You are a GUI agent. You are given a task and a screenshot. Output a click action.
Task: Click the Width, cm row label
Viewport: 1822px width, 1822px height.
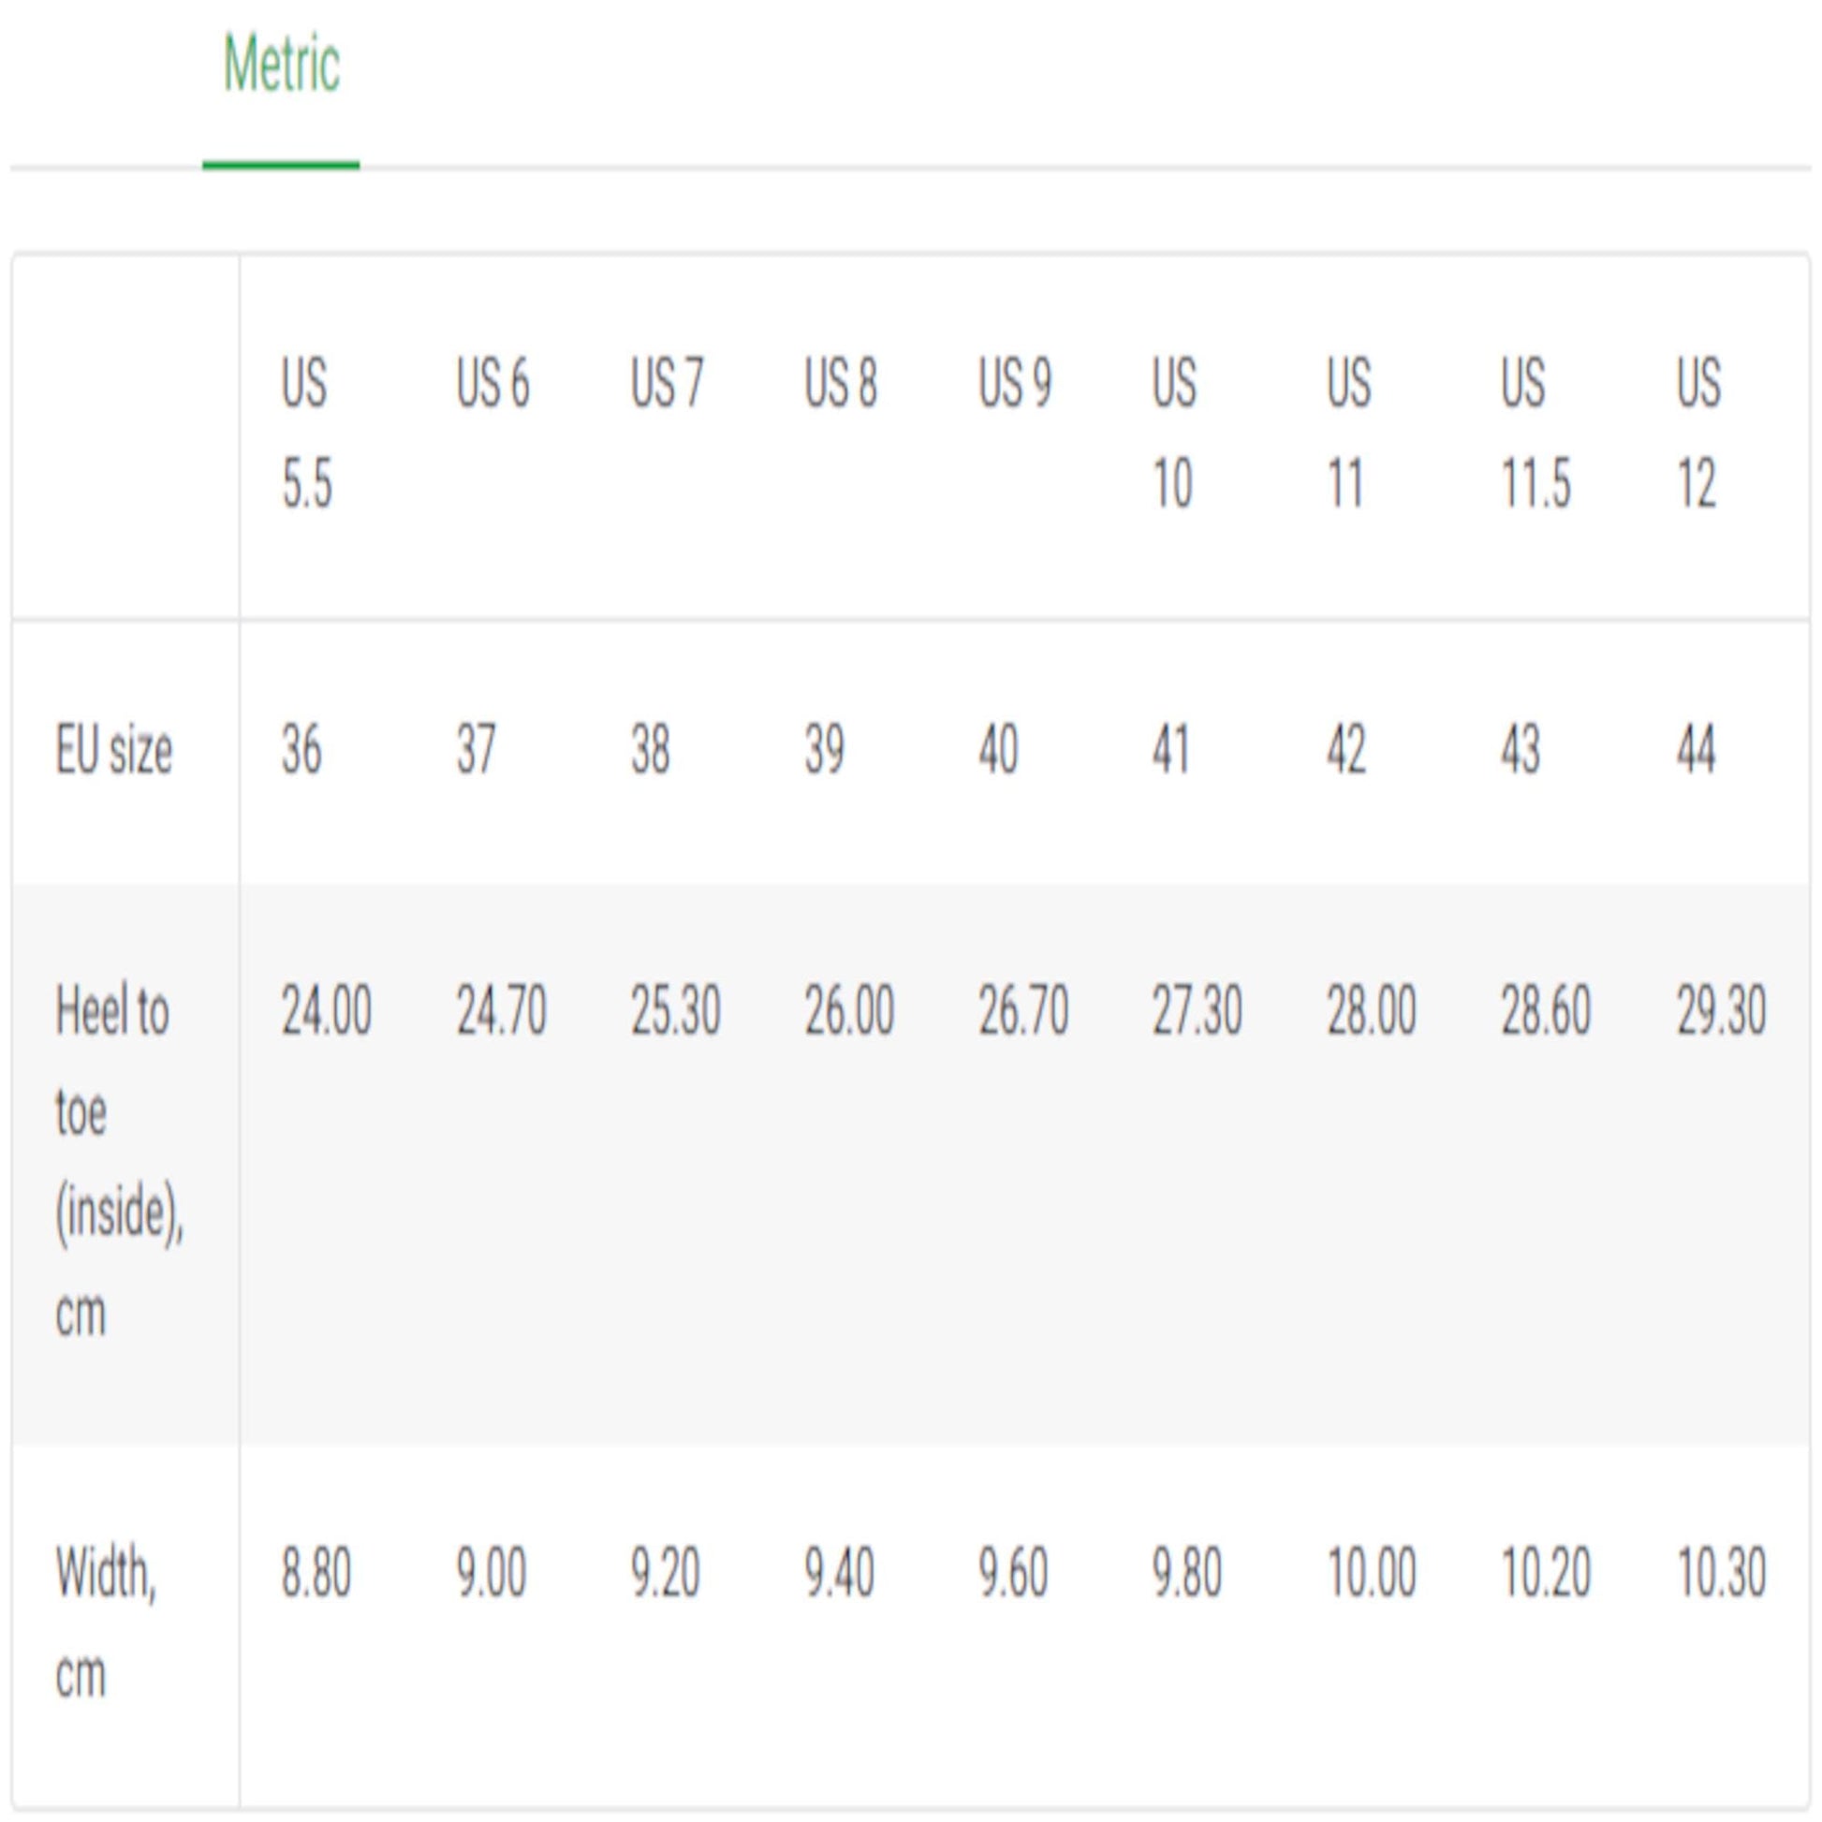pos(106,1623)
